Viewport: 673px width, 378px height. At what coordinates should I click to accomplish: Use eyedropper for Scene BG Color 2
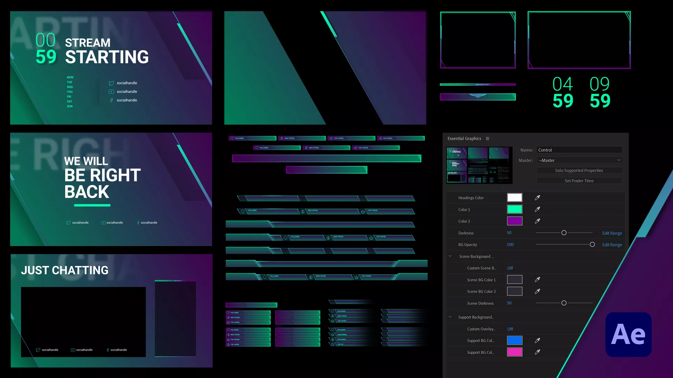[537, 291]
